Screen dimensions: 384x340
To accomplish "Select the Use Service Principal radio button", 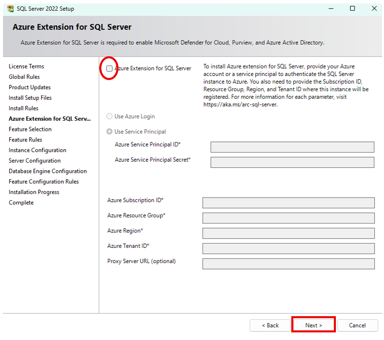I will pyautogui.click(x=109, y=132).
